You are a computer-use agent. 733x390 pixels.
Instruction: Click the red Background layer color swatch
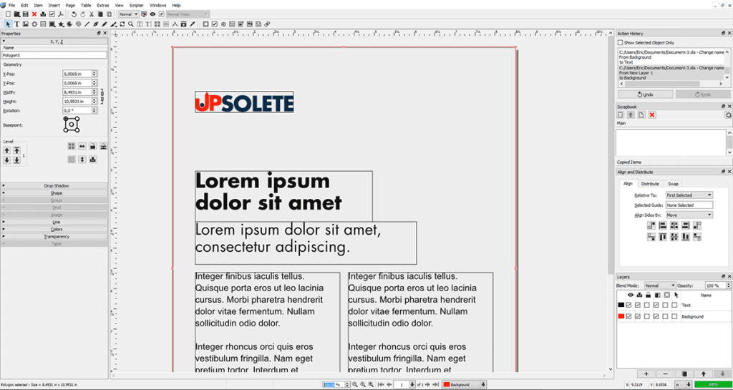tap(621, 316)
